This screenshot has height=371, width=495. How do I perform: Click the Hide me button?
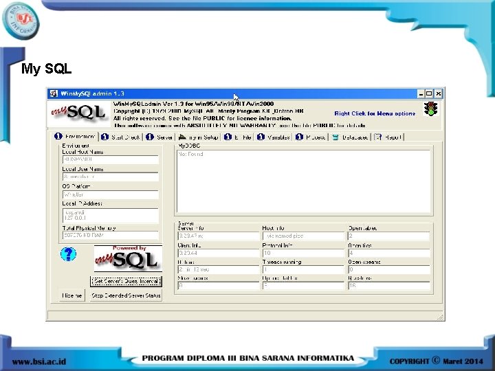72,295
